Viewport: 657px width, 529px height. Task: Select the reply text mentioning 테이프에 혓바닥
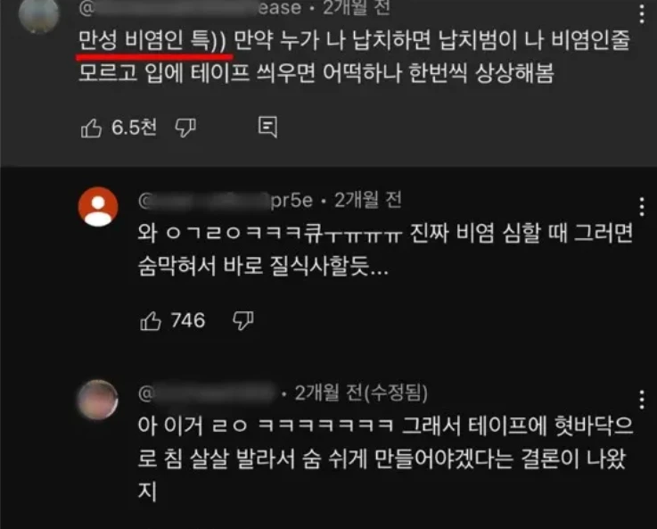click(x=385, y=459)
